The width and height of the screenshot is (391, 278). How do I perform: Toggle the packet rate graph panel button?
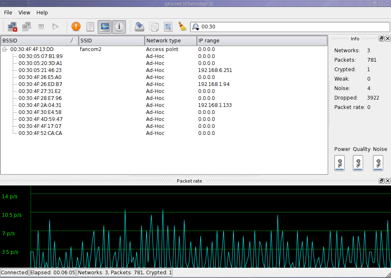[105, 27]
